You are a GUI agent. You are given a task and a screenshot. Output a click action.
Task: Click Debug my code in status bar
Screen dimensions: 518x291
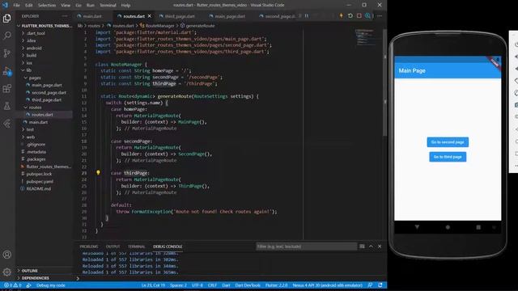coord(51,285)
